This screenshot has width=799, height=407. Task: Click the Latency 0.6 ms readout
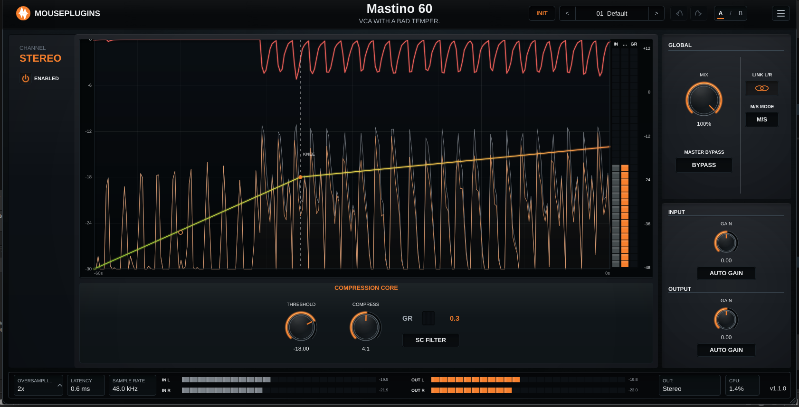click(x=86, y=385)
